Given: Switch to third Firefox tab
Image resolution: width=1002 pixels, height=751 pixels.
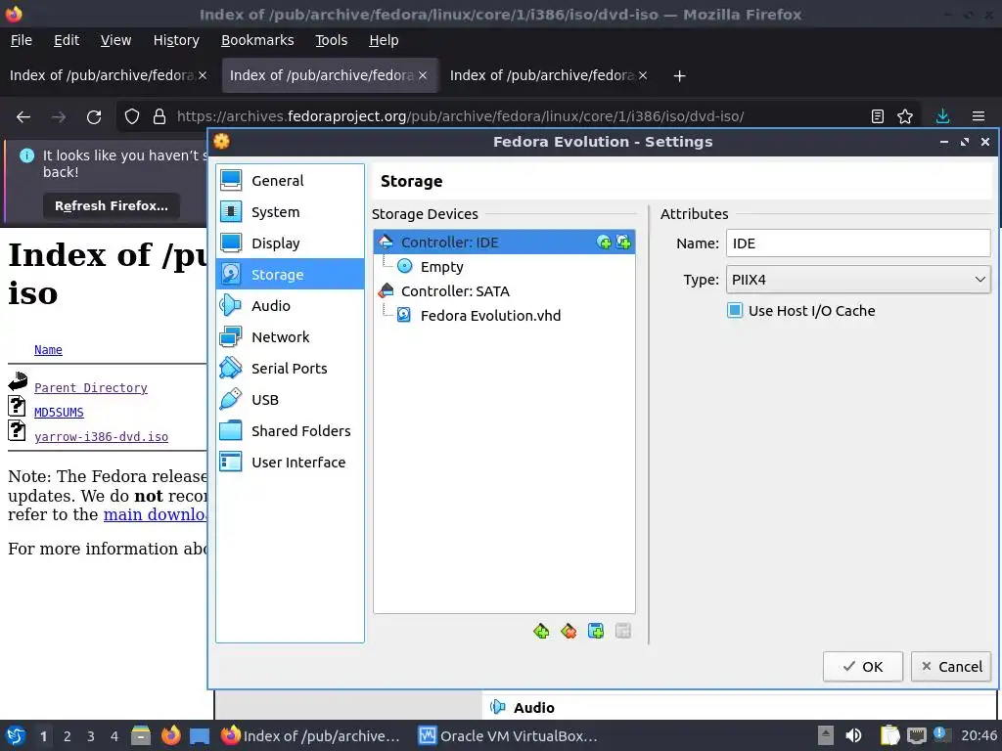Looking at the screenshot, I should pyautogui.click(x=543, y=75).
